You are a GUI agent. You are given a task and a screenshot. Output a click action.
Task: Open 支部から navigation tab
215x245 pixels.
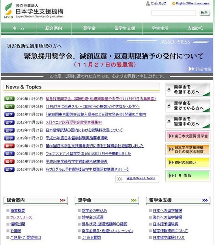[x=196, y=28]
